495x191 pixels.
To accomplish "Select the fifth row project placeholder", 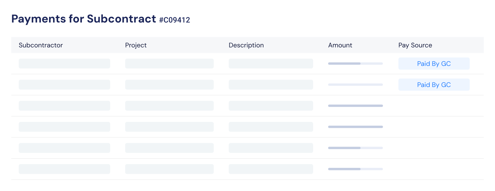I will (x=169, y=148).
